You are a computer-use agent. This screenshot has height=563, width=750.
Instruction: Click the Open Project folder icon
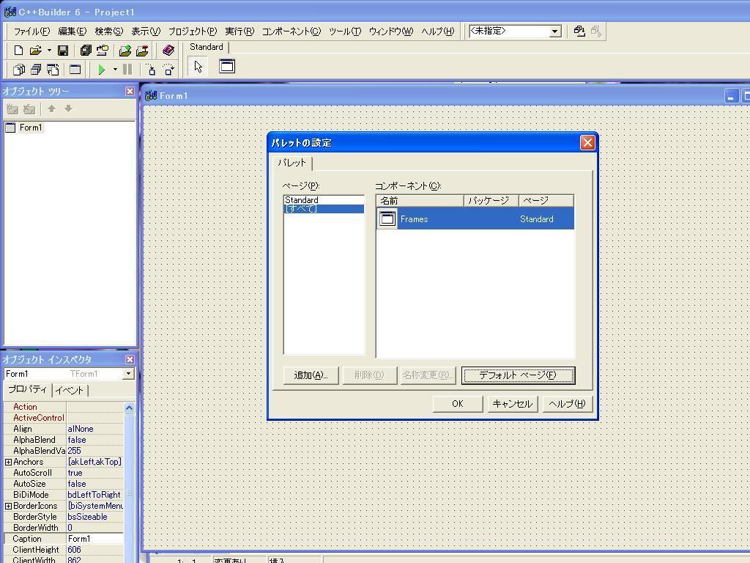pyautogui.click(x=103, y=51)
